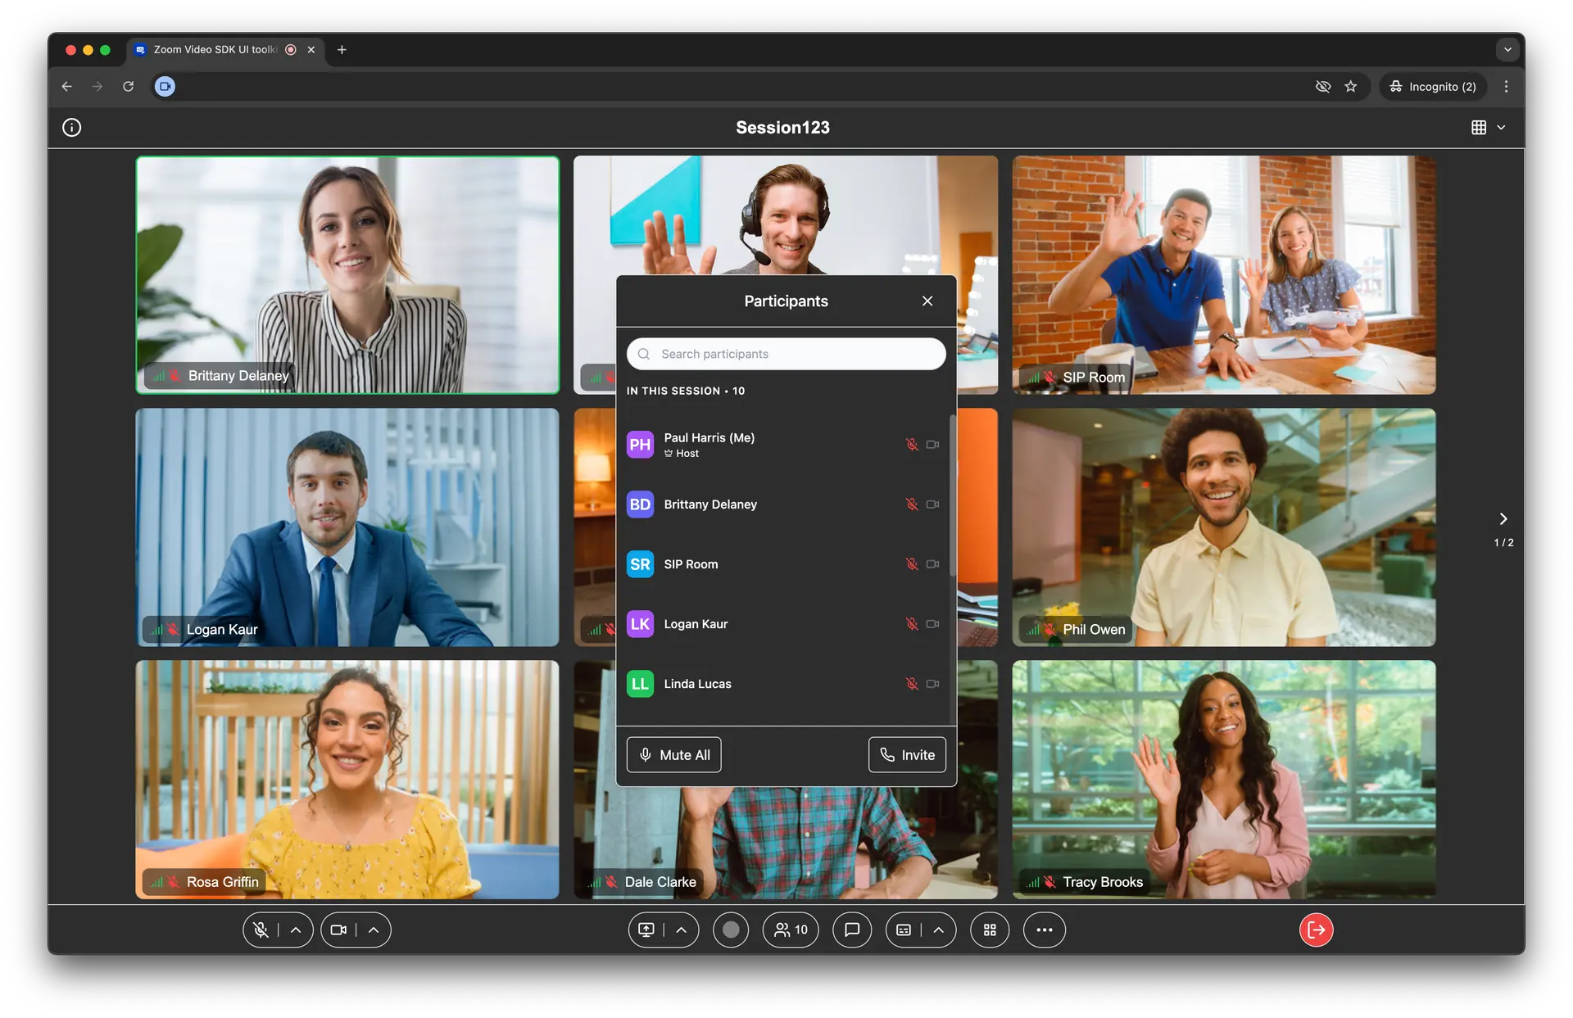
Task: Click the Mute All button
Action: [x=673, y=755]
